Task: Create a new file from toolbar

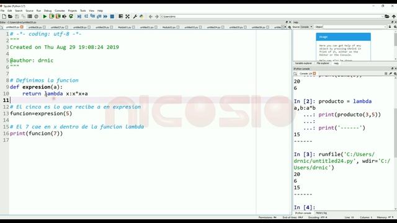Action: point(4,17)
